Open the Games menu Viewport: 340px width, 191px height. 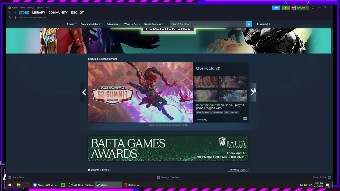click(x=40, y=7)
